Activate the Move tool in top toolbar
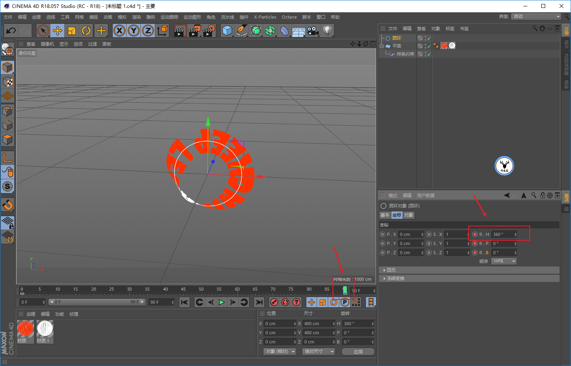Viewport: 571px width, 366px height. pos(58,31)
